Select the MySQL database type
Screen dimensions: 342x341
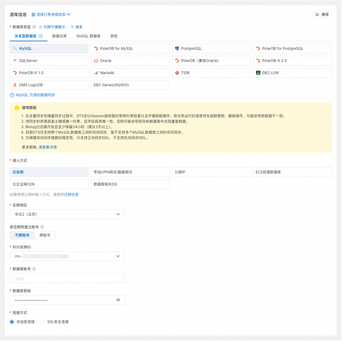tap(49, 49)
